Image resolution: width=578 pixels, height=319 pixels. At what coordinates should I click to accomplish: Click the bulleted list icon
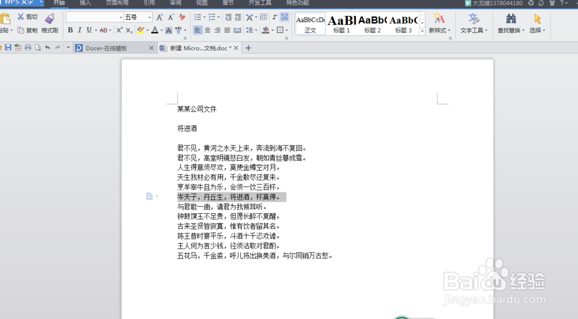[x=198, y=17]
